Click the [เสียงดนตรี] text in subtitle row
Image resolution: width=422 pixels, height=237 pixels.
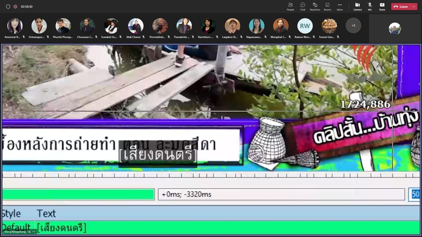(x=62, y=228)
